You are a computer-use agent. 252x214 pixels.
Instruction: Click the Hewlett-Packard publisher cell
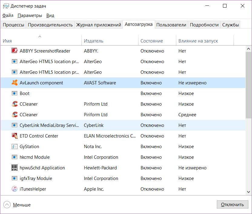click(101, 168)
